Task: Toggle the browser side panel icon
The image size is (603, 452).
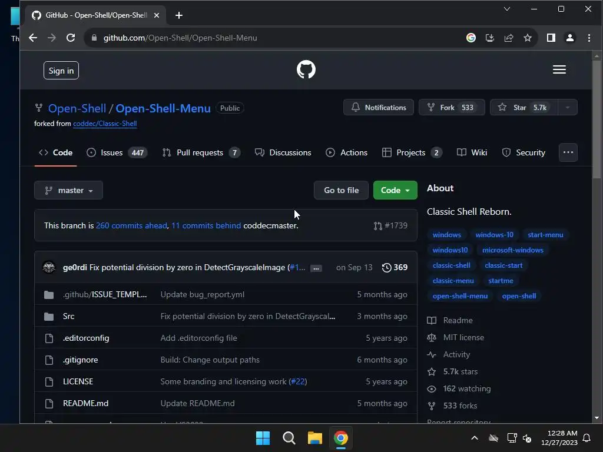Action: [x=551, y=38]
